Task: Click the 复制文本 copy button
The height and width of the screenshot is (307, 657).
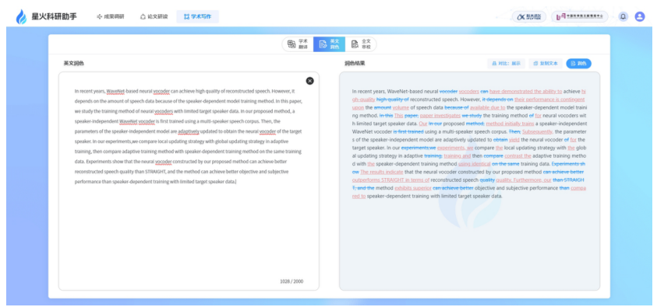Action: 545,64
